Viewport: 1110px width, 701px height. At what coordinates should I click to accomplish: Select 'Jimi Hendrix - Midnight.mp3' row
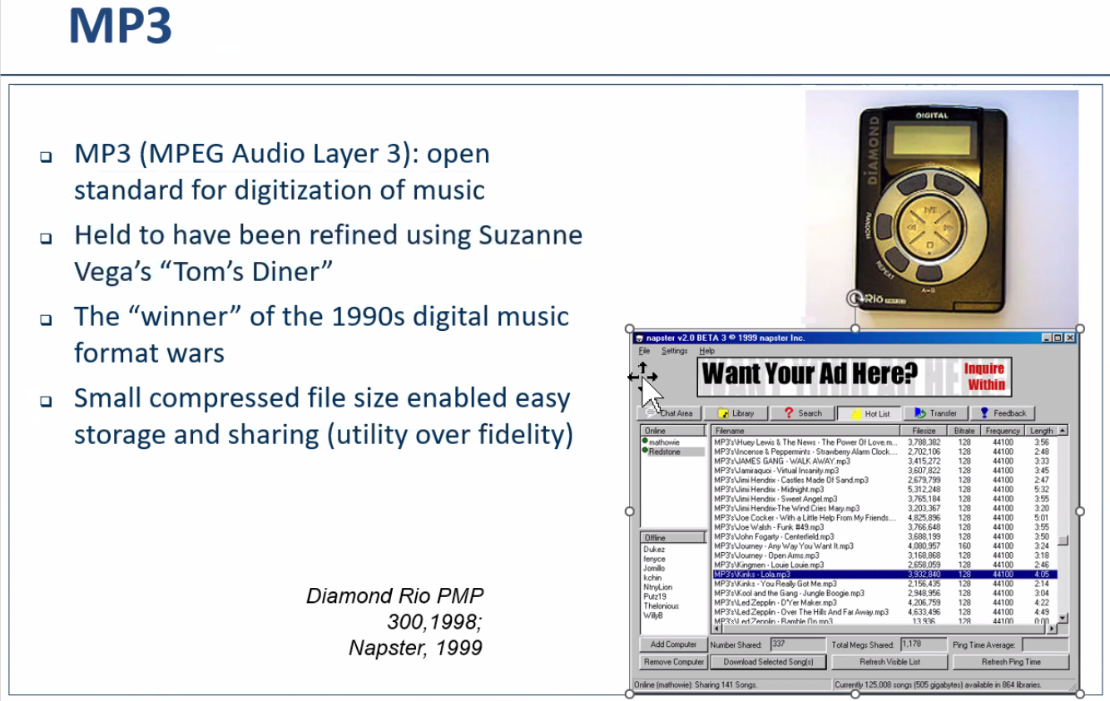[885, 489]
